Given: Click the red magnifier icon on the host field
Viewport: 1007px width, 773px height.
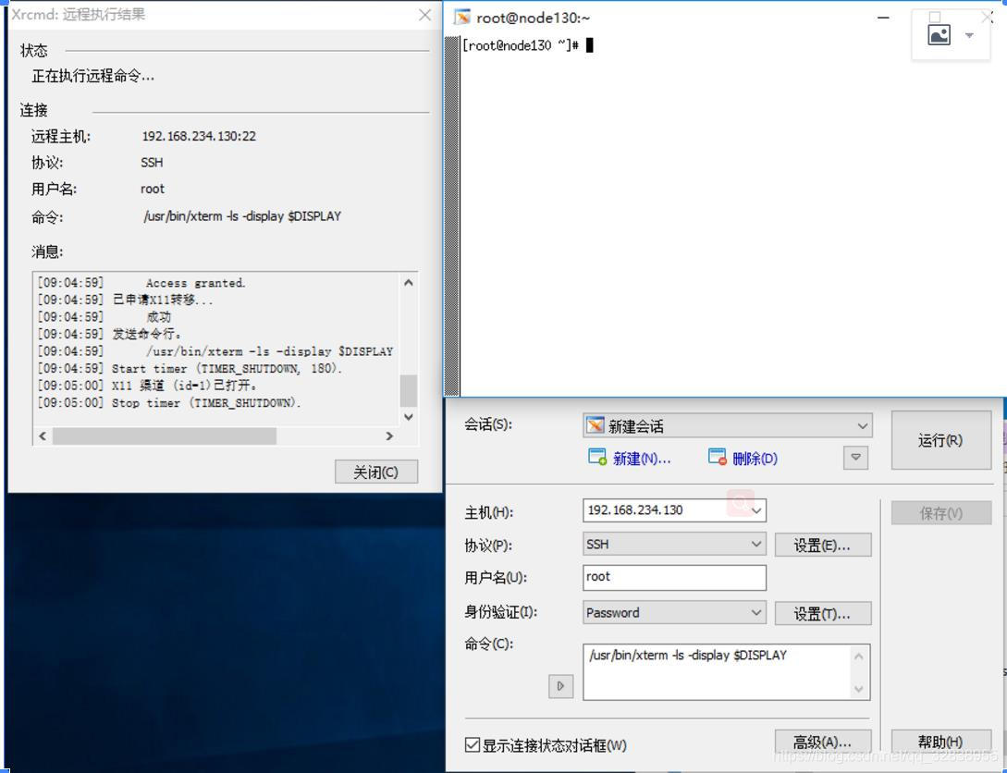Looking at the screenshot, I should (742, 504).
